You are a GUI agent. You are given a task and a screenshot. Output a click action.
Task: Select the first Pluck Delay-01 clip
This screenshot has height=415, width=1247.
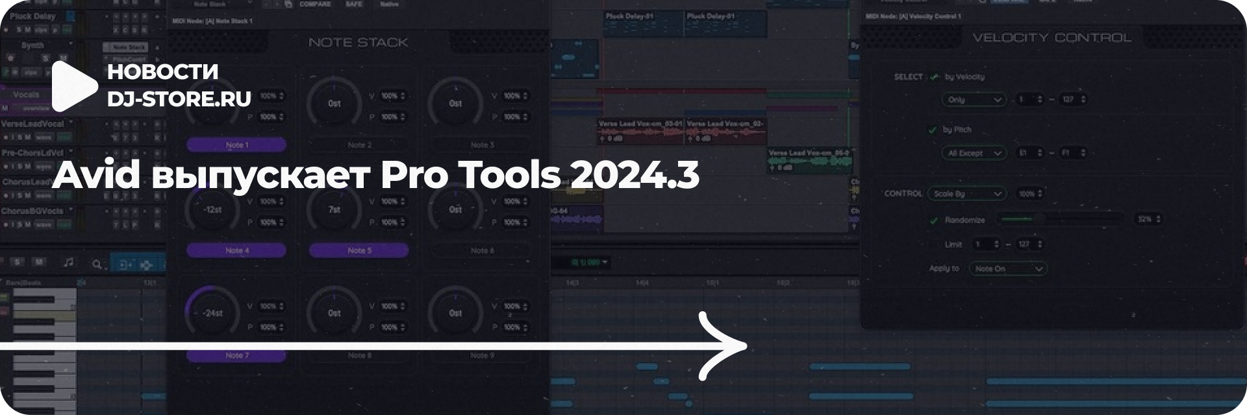click(643, 23)
